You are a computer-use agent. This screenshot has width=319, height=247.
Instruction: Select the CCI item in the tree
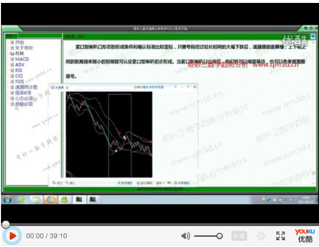tap(19, 76)
